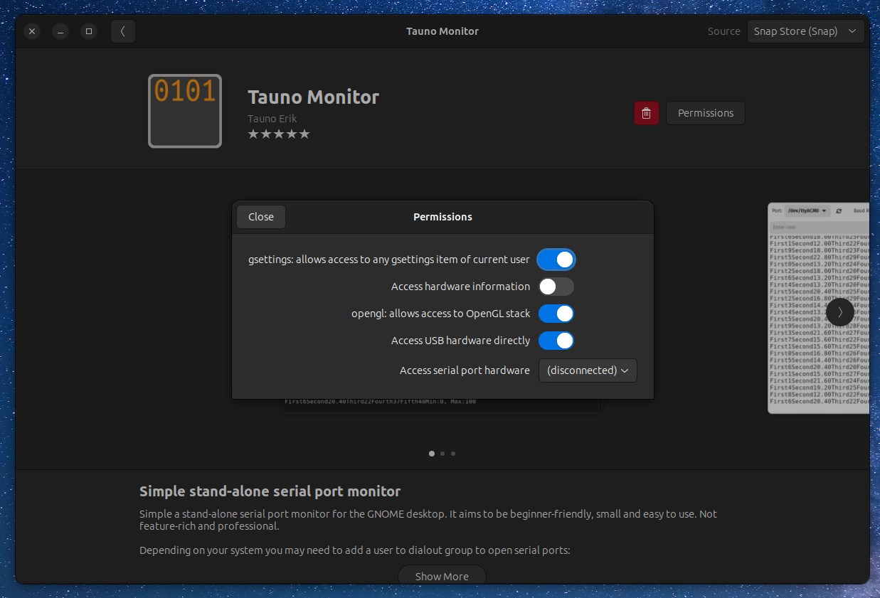This screenshot has width=880, height=598.
Task: Disable gsettings access toggle
Action: pos(556,260)
